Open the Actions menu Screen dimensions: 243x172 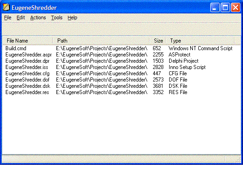(x=38, y=17)
